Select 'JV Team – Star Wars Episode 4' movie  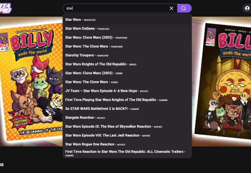click(106, 91)
